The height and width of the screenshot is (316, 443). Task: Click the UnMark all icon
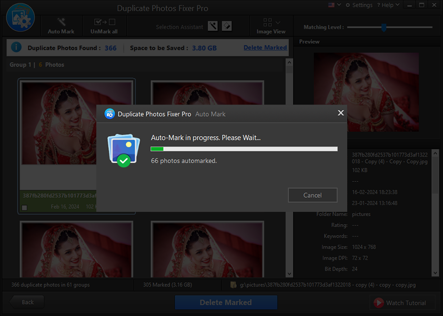pos(104,22)
